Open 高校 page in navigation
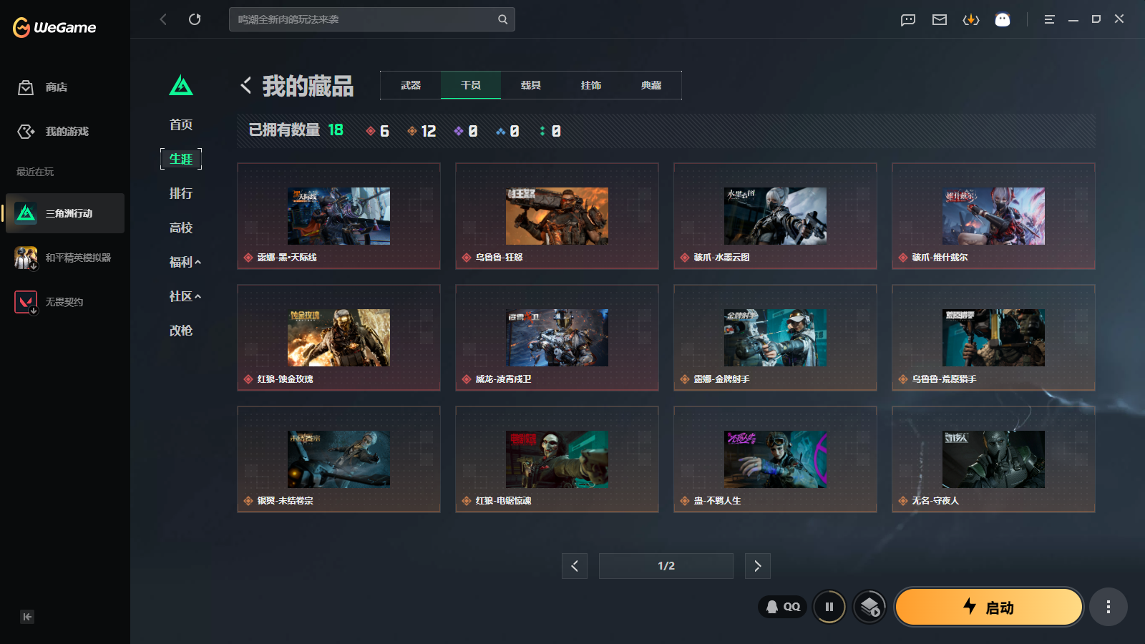This screenshot has width=1145, height=644. [181, 228]
